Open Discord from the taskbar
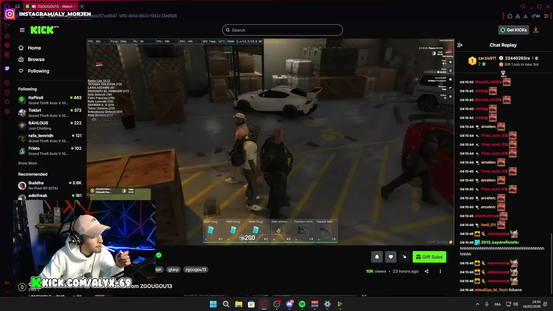The image size is (553, 311). pyautogui.click(x=289, y=304)
